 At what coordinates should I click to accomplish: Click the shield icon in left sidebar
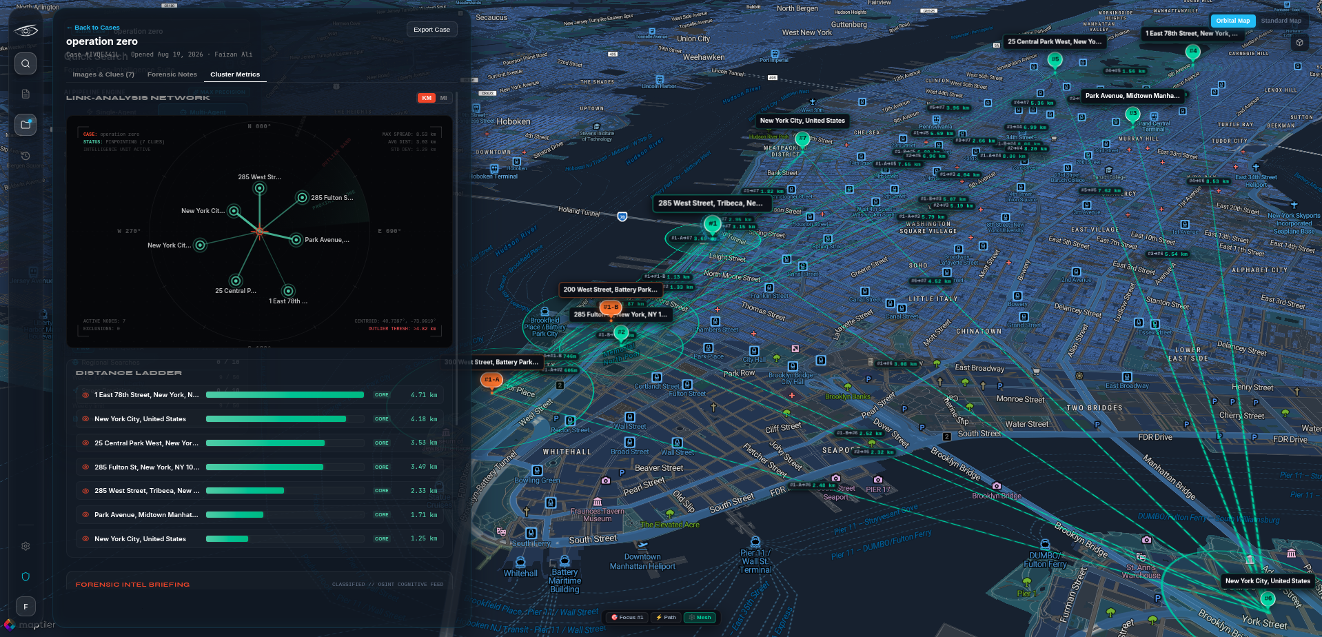pos(26,576)
